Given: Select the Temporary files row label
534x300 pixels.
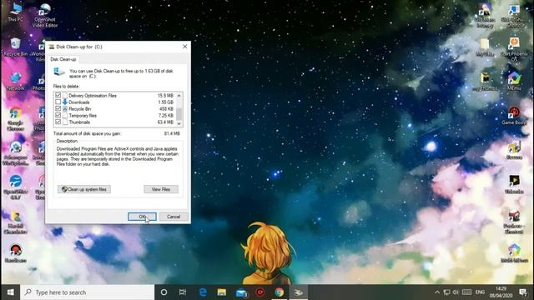Looking at the screenshot, I should pos(83,115).
